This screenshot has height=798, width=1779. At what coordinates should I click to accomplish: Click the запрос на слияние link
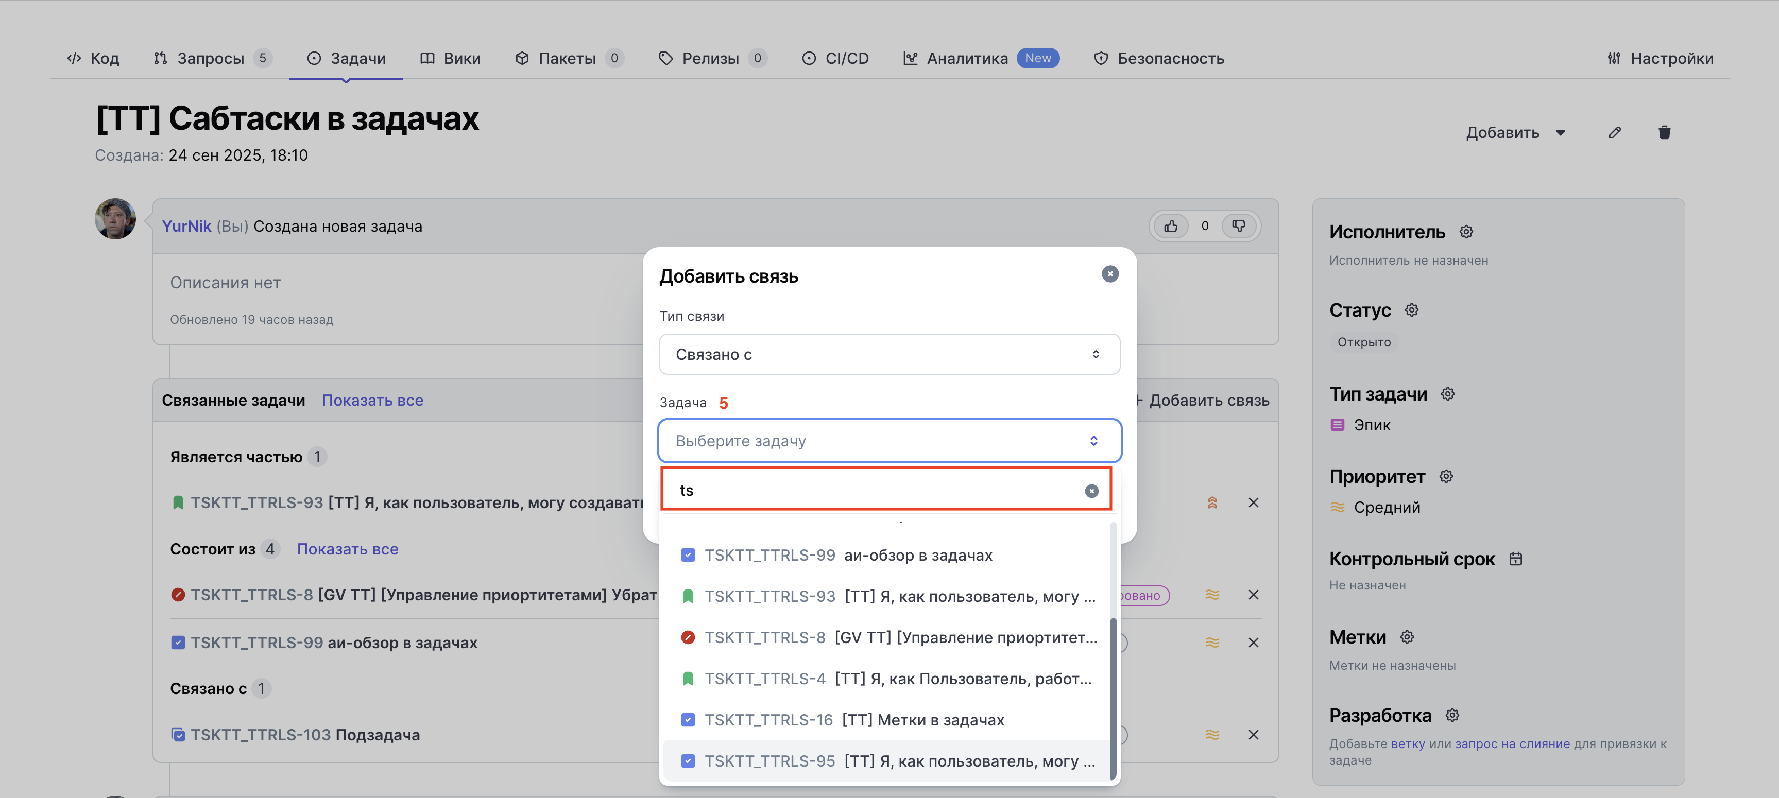(x=1512, y=743)
